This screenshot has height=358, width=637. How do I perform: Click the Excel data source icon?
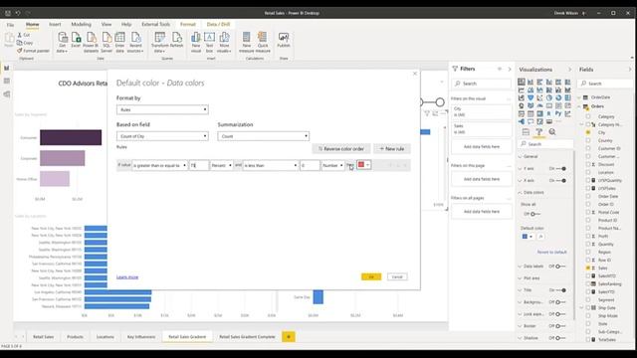(x=76, y=41)
